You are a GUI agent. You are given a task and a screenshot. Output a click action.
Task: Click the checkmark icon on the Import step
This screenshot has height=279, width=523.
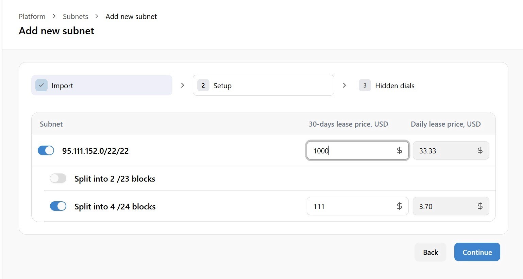41,85
